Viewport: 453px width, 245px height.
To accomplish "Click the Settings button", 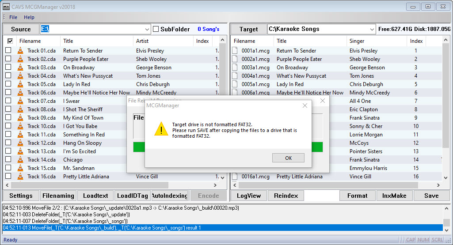I will pos(21,196).
